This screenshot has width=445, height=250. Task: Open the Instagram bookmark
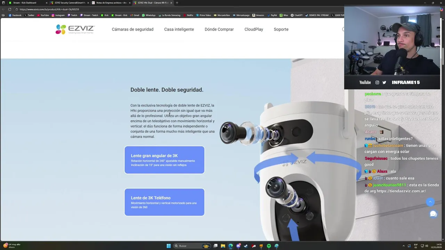point(58,15)
